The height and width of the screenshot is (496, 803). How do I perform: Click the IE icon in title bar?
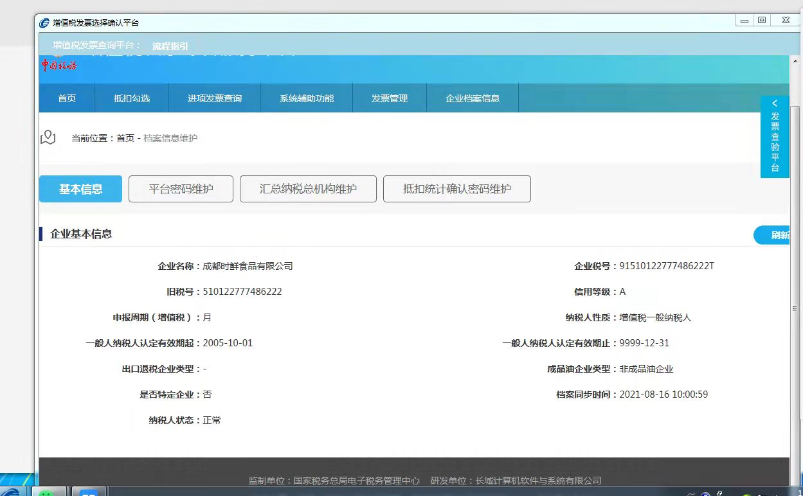coord(44,22)
